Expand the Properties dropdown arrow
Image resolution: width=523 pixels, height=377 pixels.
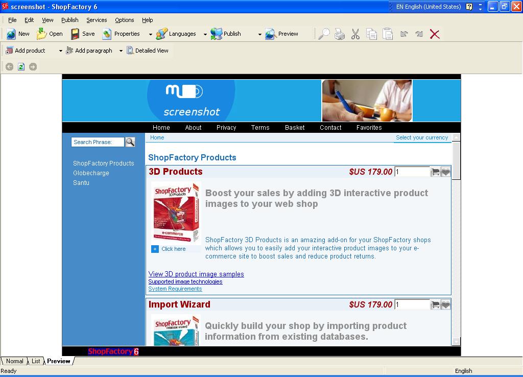(x=150, y=34)
